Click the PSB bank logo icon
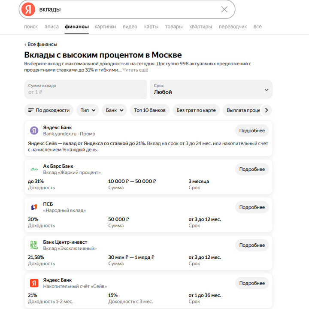The height and width of the screenshot is (309, 309). [34, 207]
